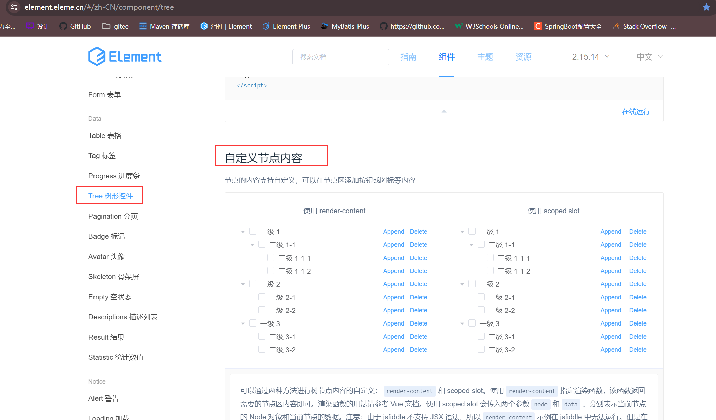Open Maven 存储库 bookmark
Viewport: 716px width, 420px height.
(164, 26)
